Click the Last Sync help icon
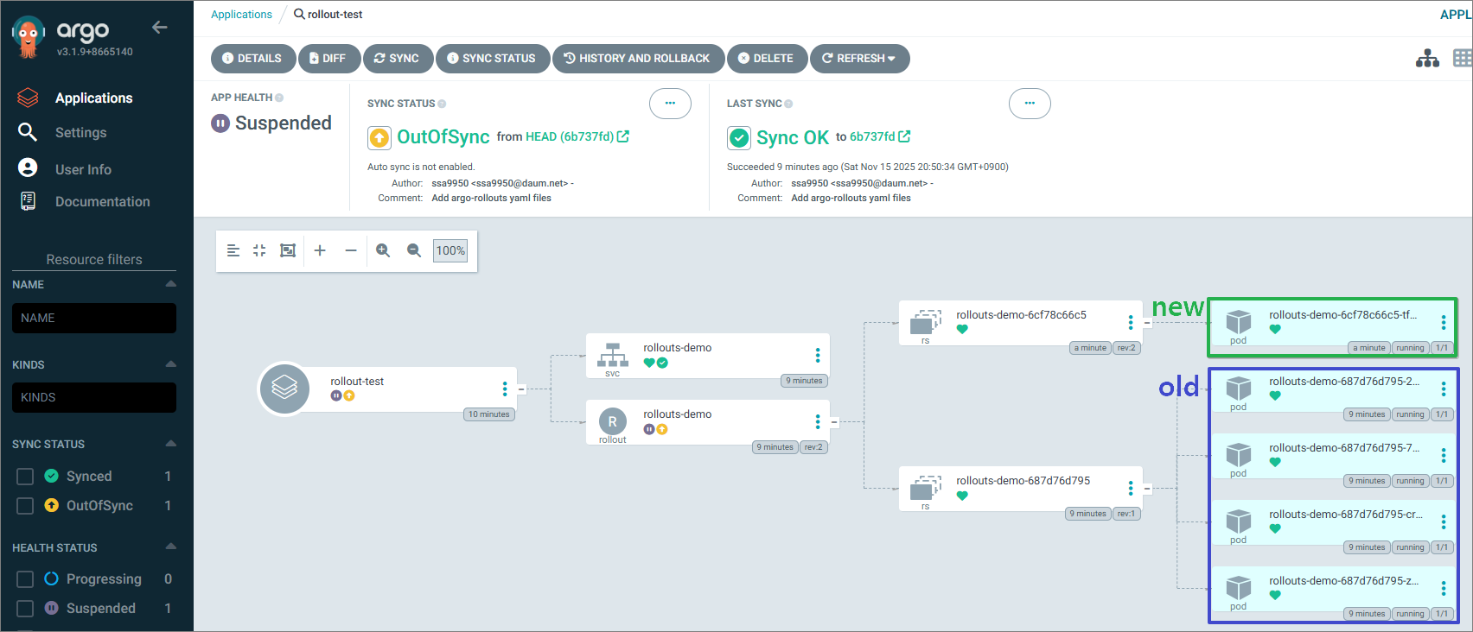 coord(788,104)
